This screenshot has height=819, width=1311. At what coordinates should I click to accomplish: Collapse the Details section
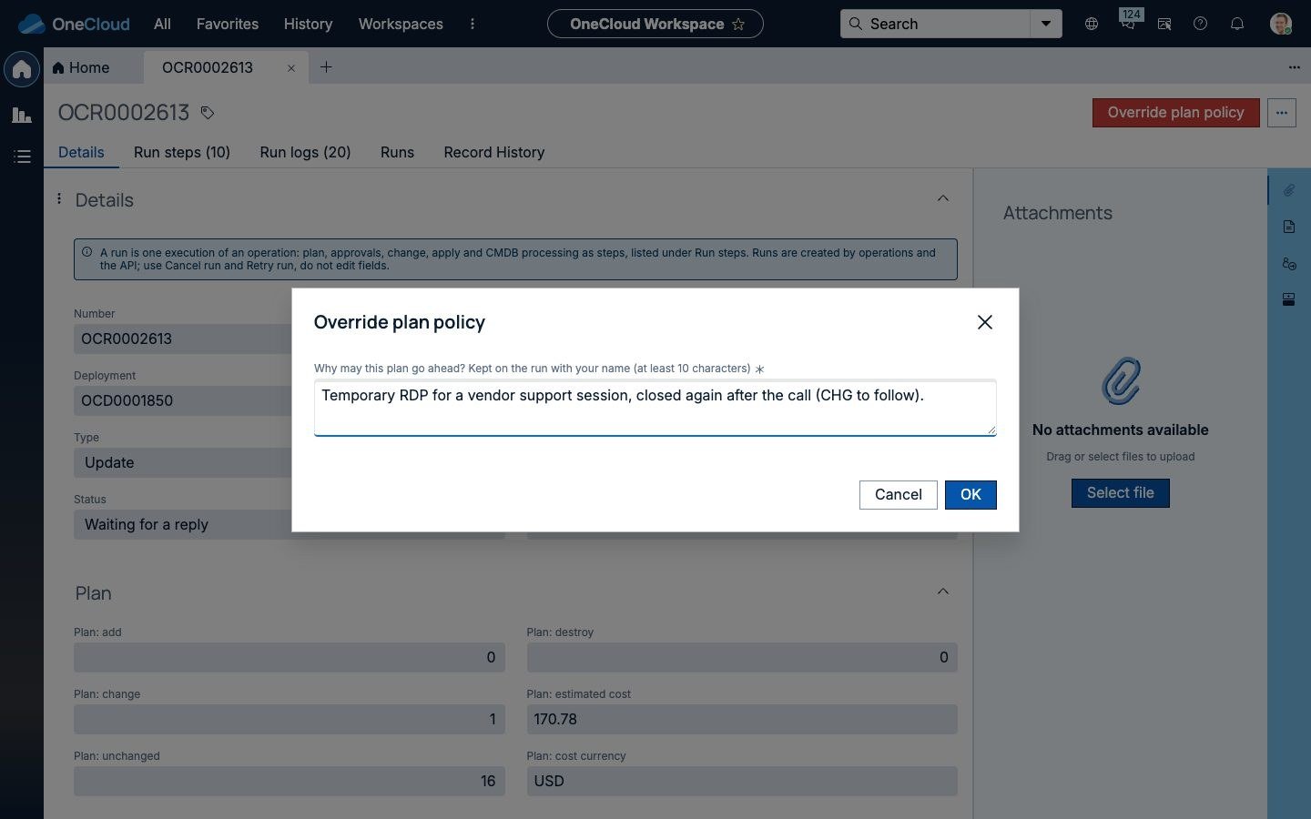pos(943,199)
